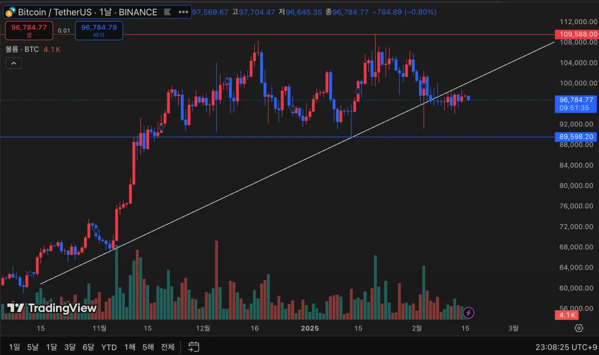Click the Bitcoin symbol logo icon
The image size is (599, 355).
10,12
